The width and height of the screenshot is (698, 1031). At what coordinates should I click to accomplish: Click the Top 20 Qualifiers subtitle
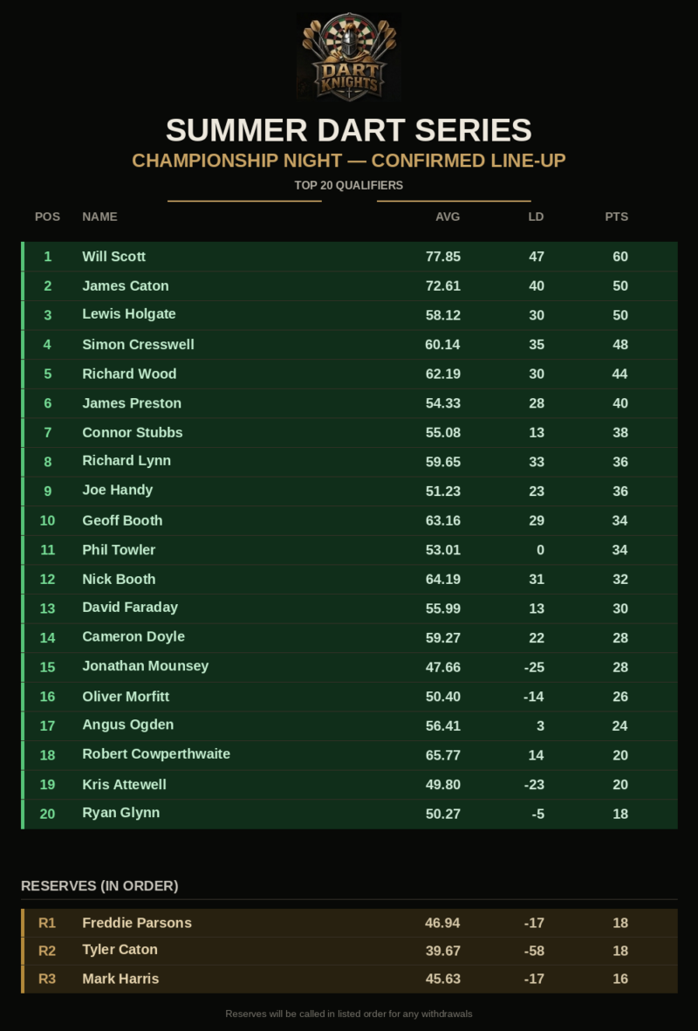349,185
